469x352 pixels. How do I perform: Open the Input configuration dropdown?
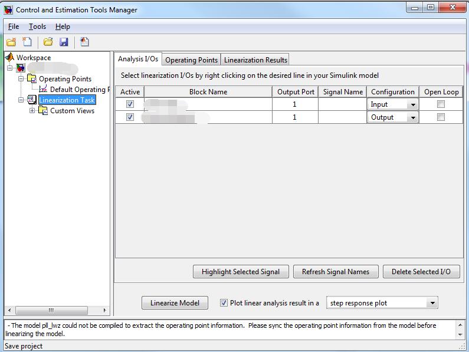(413, 104)
